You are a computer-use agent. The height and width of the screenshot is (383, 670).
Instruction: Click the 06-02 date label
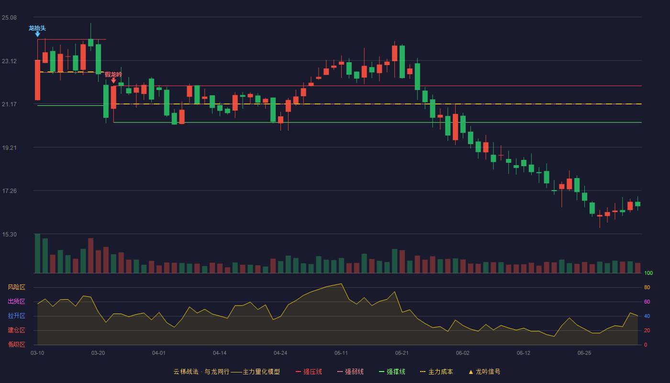(463, 353)
